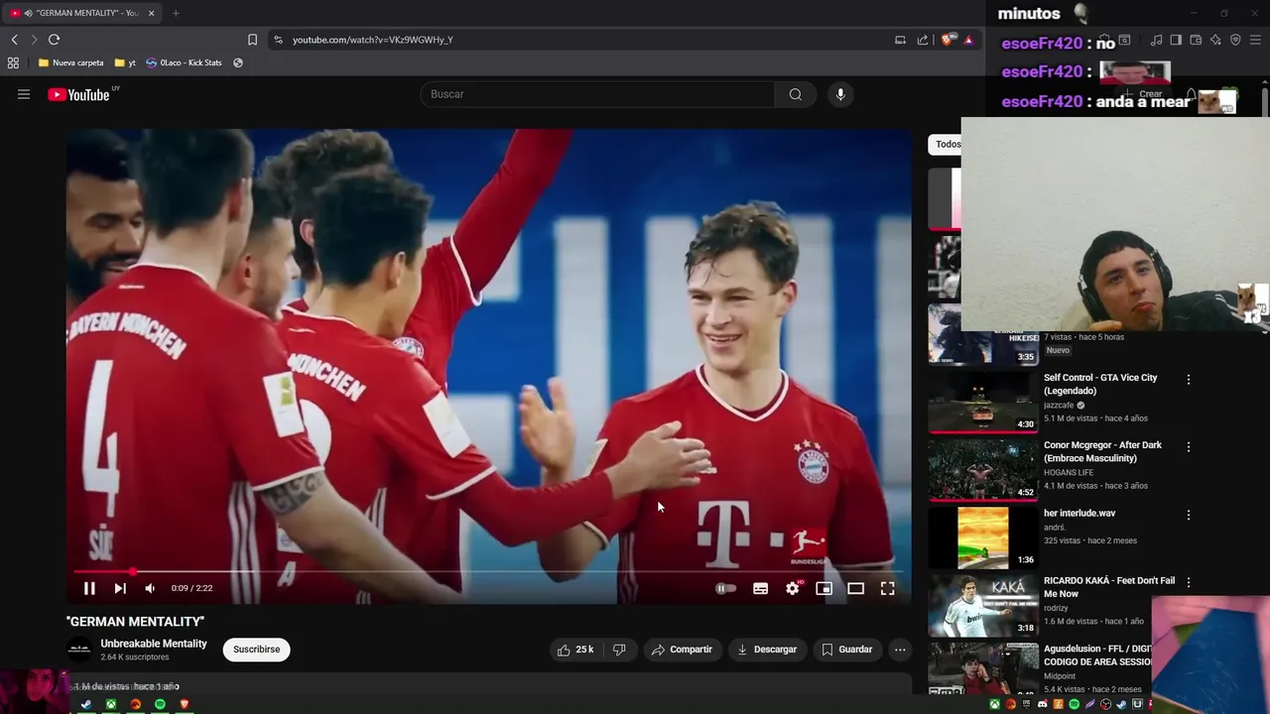Image resolution: width=1270 pixels, height=714 pixels.
Task: Open options menu for her interlude.wav
Action: (1188, 515)
